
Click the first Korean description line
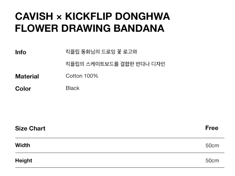click(101, 52)
